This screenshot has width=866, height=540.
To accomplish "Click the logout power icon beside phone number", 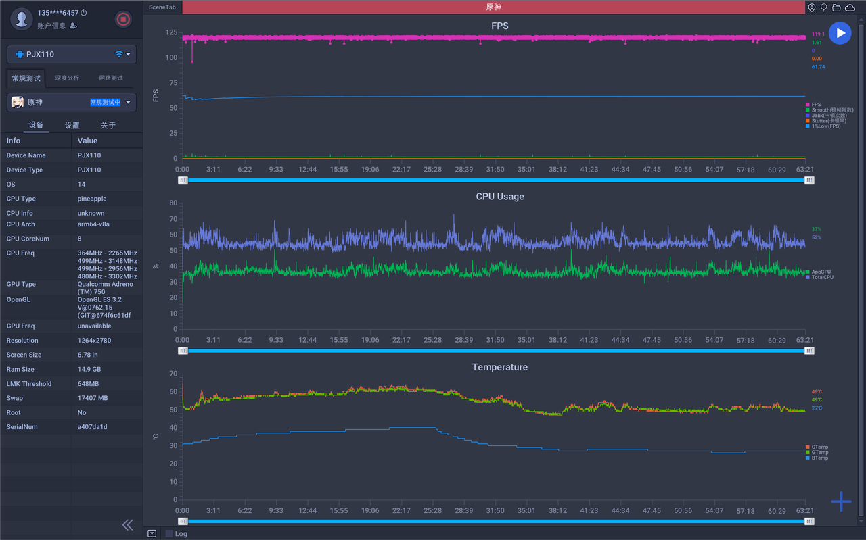I will click(84, 13).
